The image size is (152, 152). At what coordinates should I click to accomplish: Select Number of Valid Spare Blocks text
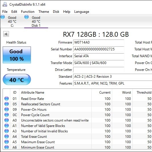click(x=43, y=126)
